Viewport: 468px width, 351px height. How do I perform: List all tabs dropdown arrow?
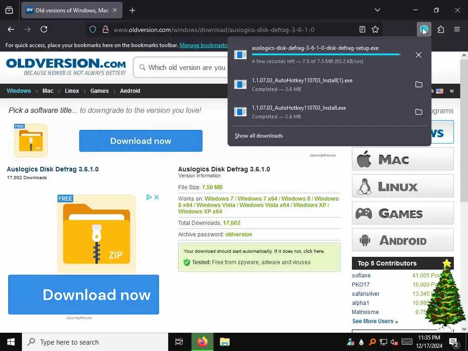(x=377, y=10)
